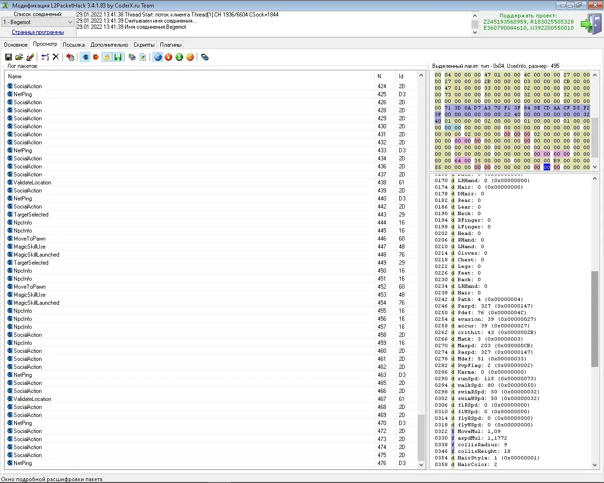Click the red yen globe icon
This screenshot has width=604, height=483.
[168, 57]
